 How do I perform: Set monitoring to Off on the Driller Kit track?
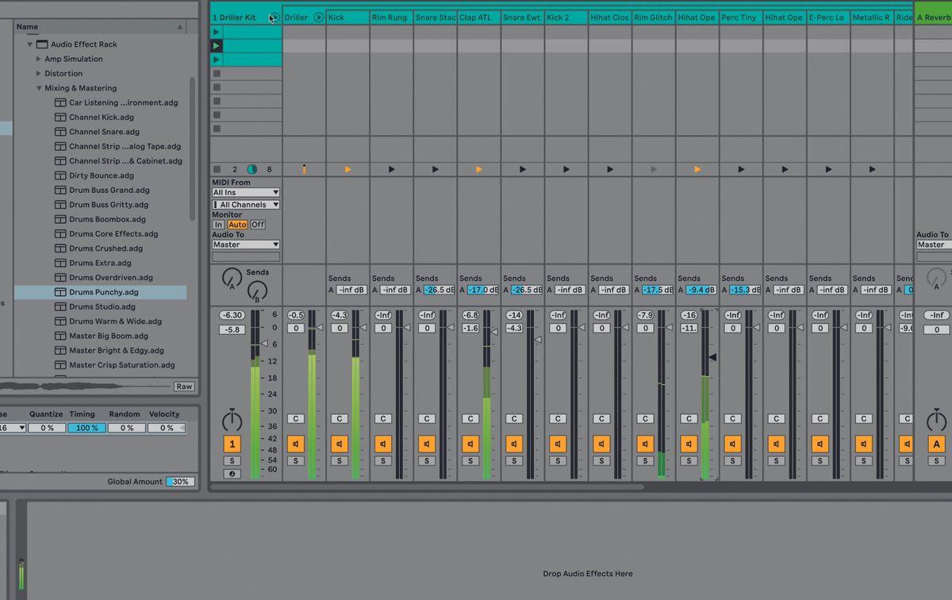pyautogui.click(x=258, y=224)
